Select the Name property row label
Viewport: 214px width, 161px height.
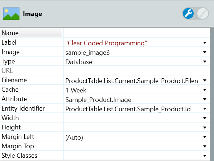click(x=10, y=33)
